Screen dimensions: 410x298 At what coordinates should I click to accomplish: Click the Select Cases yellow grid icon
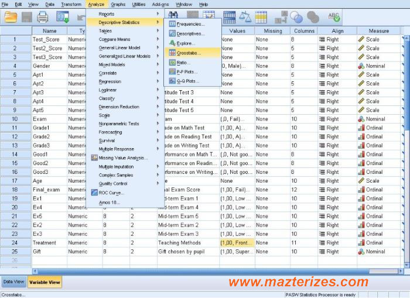pyautogui.click(x=261, y=18)
